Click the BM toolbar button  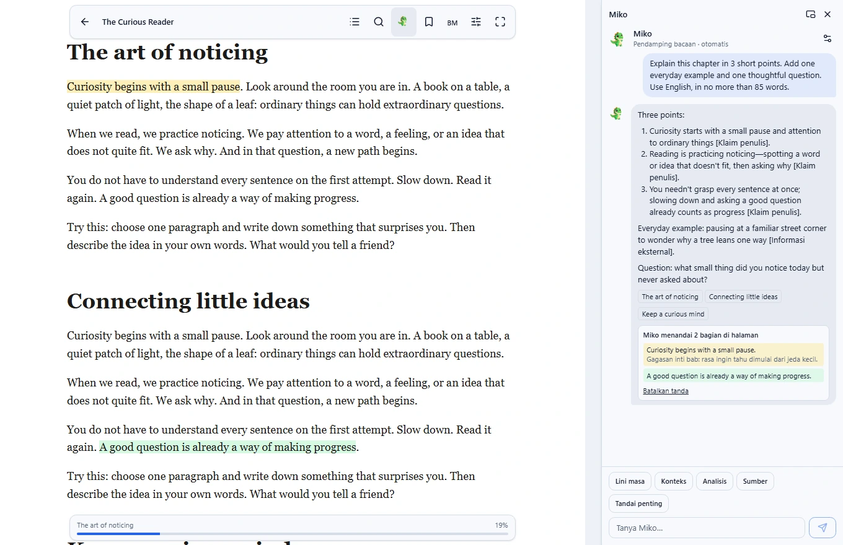(452, 22)
